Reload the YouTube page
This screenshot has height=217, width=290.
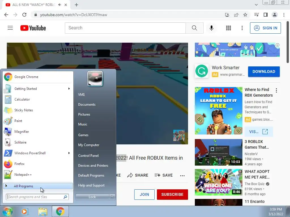(24, 15)
